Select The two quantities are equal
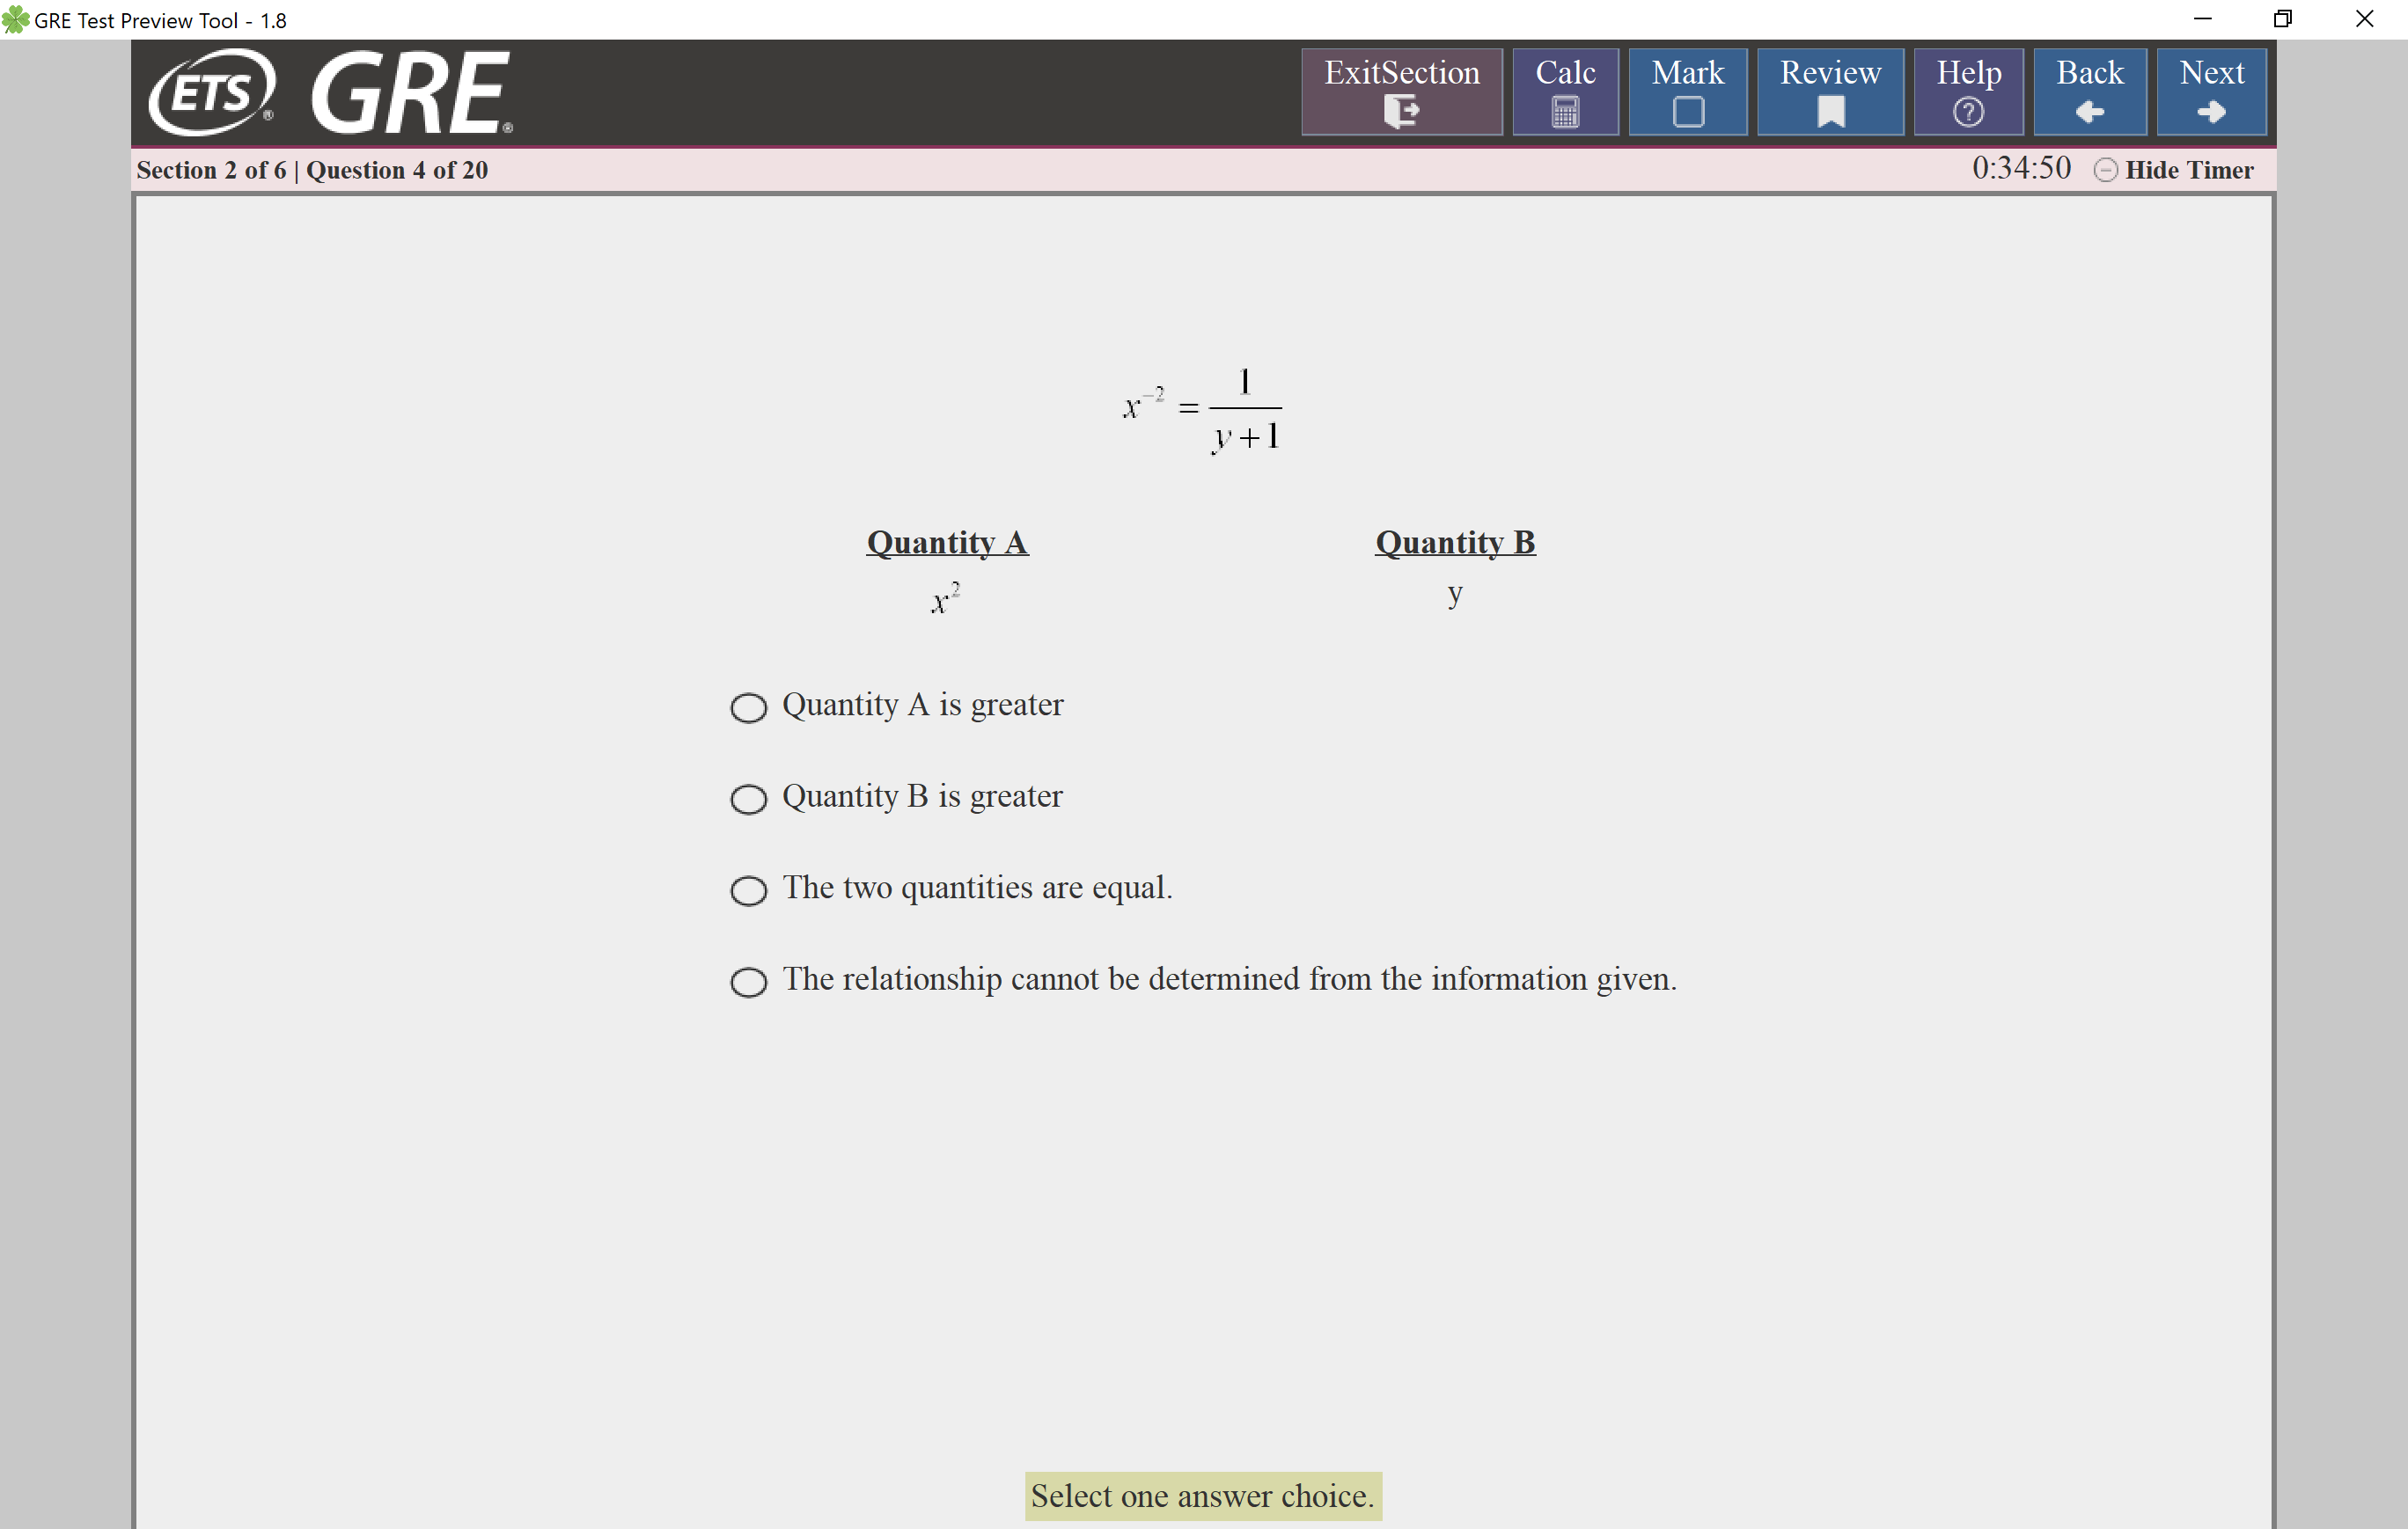Screen dimensions: 2408x1529 click(x=752, y=888)
